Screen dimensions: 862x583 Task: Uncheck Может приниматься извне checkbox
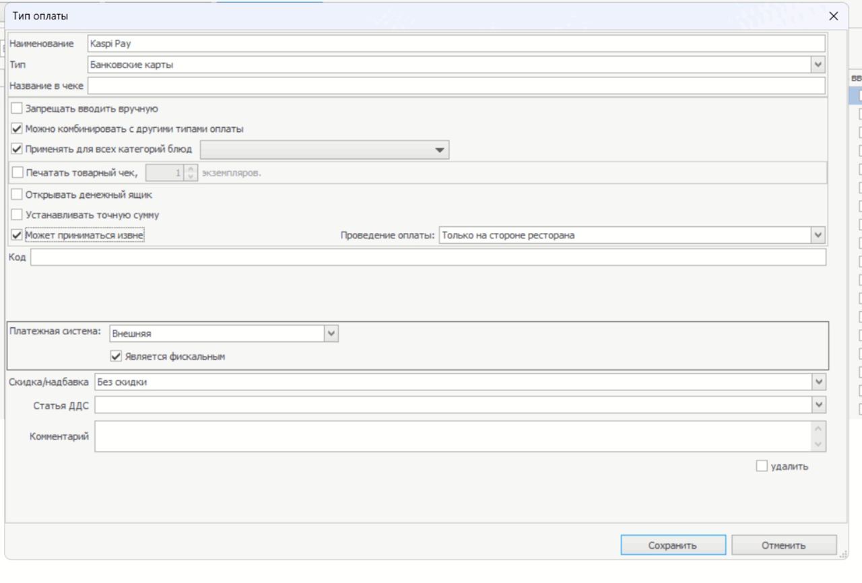click(18, 236)
